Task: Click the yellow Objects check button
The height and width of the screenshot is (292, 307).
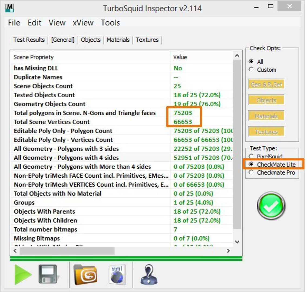Action: click(x=266, y=100)
